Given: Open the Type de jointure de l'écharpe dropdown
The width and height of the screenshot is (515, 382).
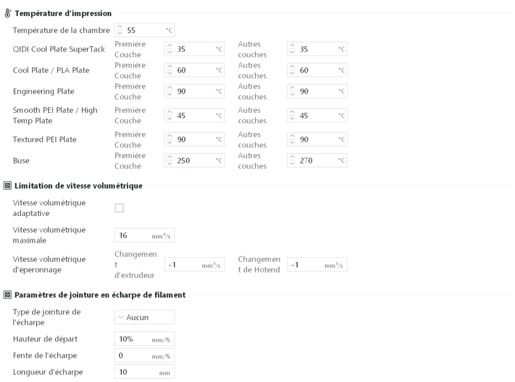Looking at the screenshot, I should (x=144, y=317).
